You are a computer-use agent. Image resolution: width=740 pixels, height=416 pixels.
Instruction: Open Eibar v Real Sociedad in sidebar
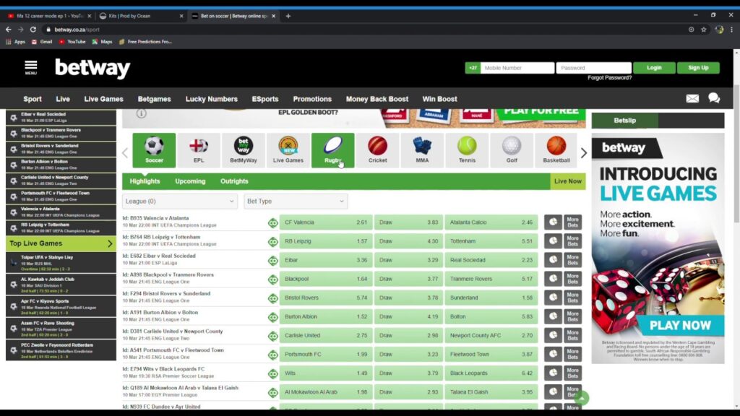tap(61, 117)
